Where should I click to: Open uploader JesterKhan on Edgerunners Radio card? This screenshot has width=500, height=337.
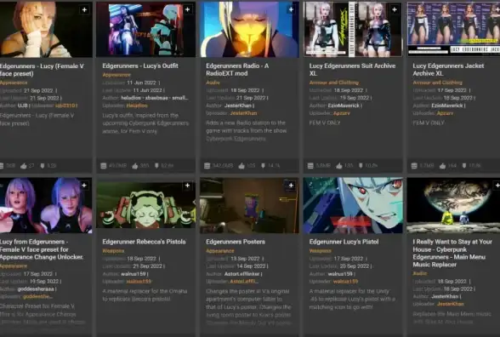coord(243,113)
